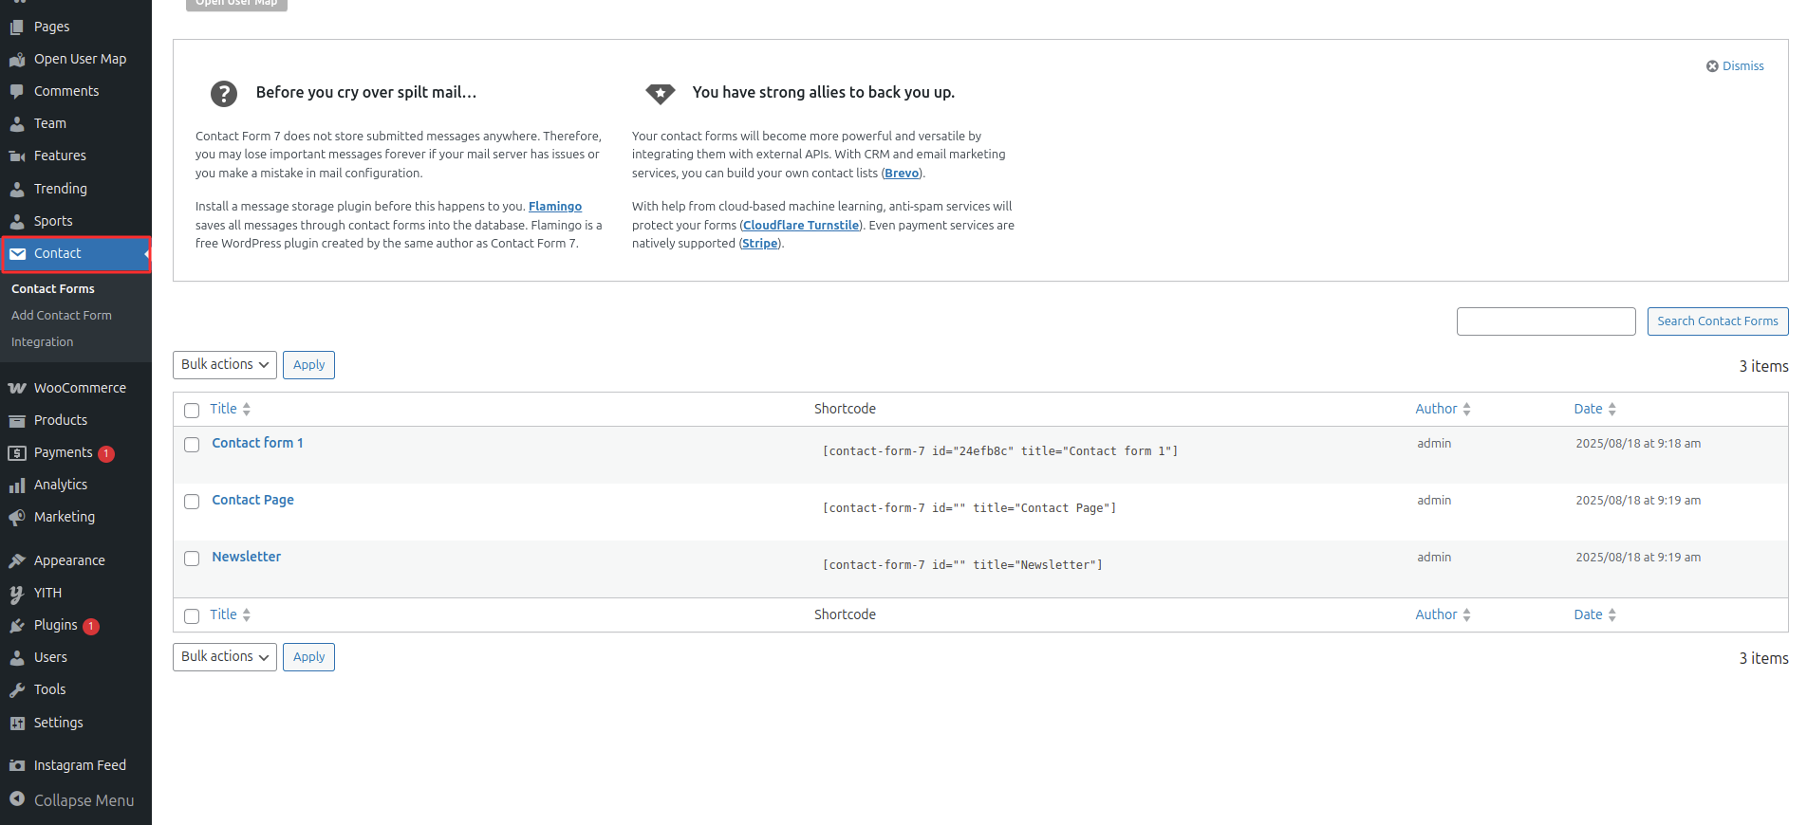Sort by Title in header row
Screen dimensions: 1807x825
(231, 409)
